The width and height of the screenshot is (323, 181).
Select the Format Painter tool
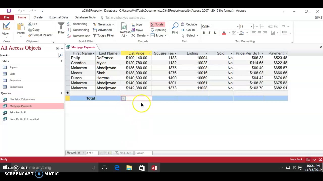click(40, 35)
